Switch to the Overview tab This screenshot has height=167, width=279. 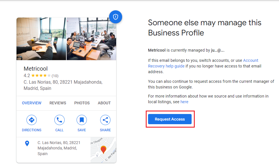coord(32,103)
